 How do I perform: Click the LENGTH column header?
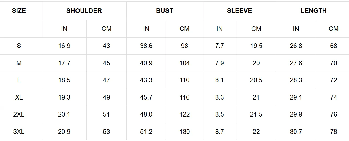click(313, 11)
